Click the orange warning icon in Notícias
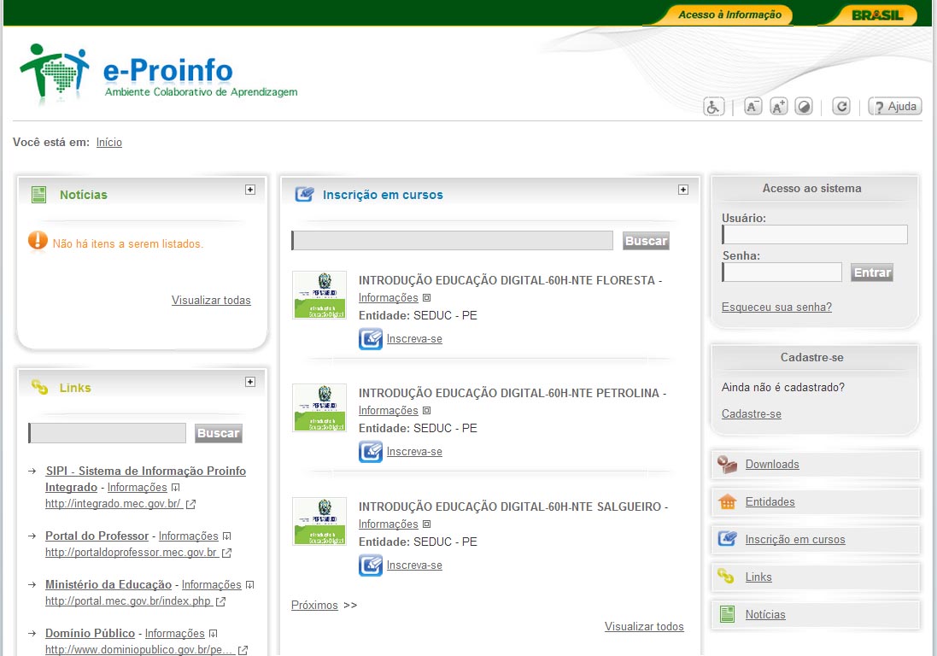This screenshot has height=656, width=937. pyautogui.click(x=38, y=241)
